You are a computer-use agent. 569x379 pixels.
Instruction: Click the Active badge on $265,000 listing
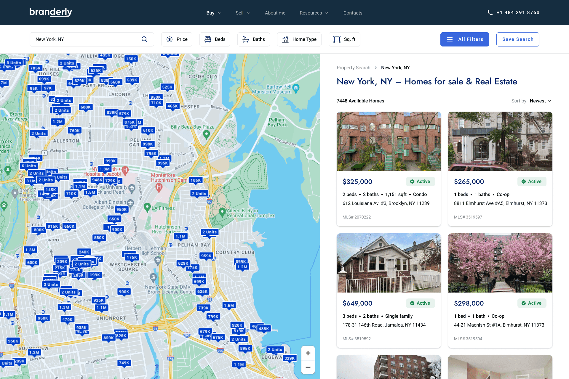point(532,182)
